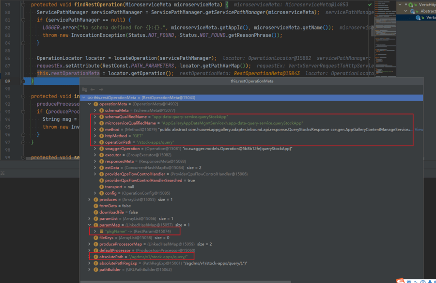The height and width of the screenshot is (283, 436).
Task: Click LOGGER in line 82
Action: 51,28
